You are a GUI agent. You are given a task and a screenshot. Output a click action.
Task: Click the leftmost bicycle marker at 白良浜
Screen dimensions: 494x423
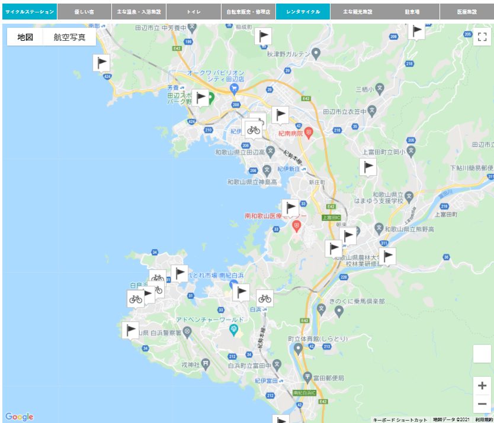click(x=136, y=299)
